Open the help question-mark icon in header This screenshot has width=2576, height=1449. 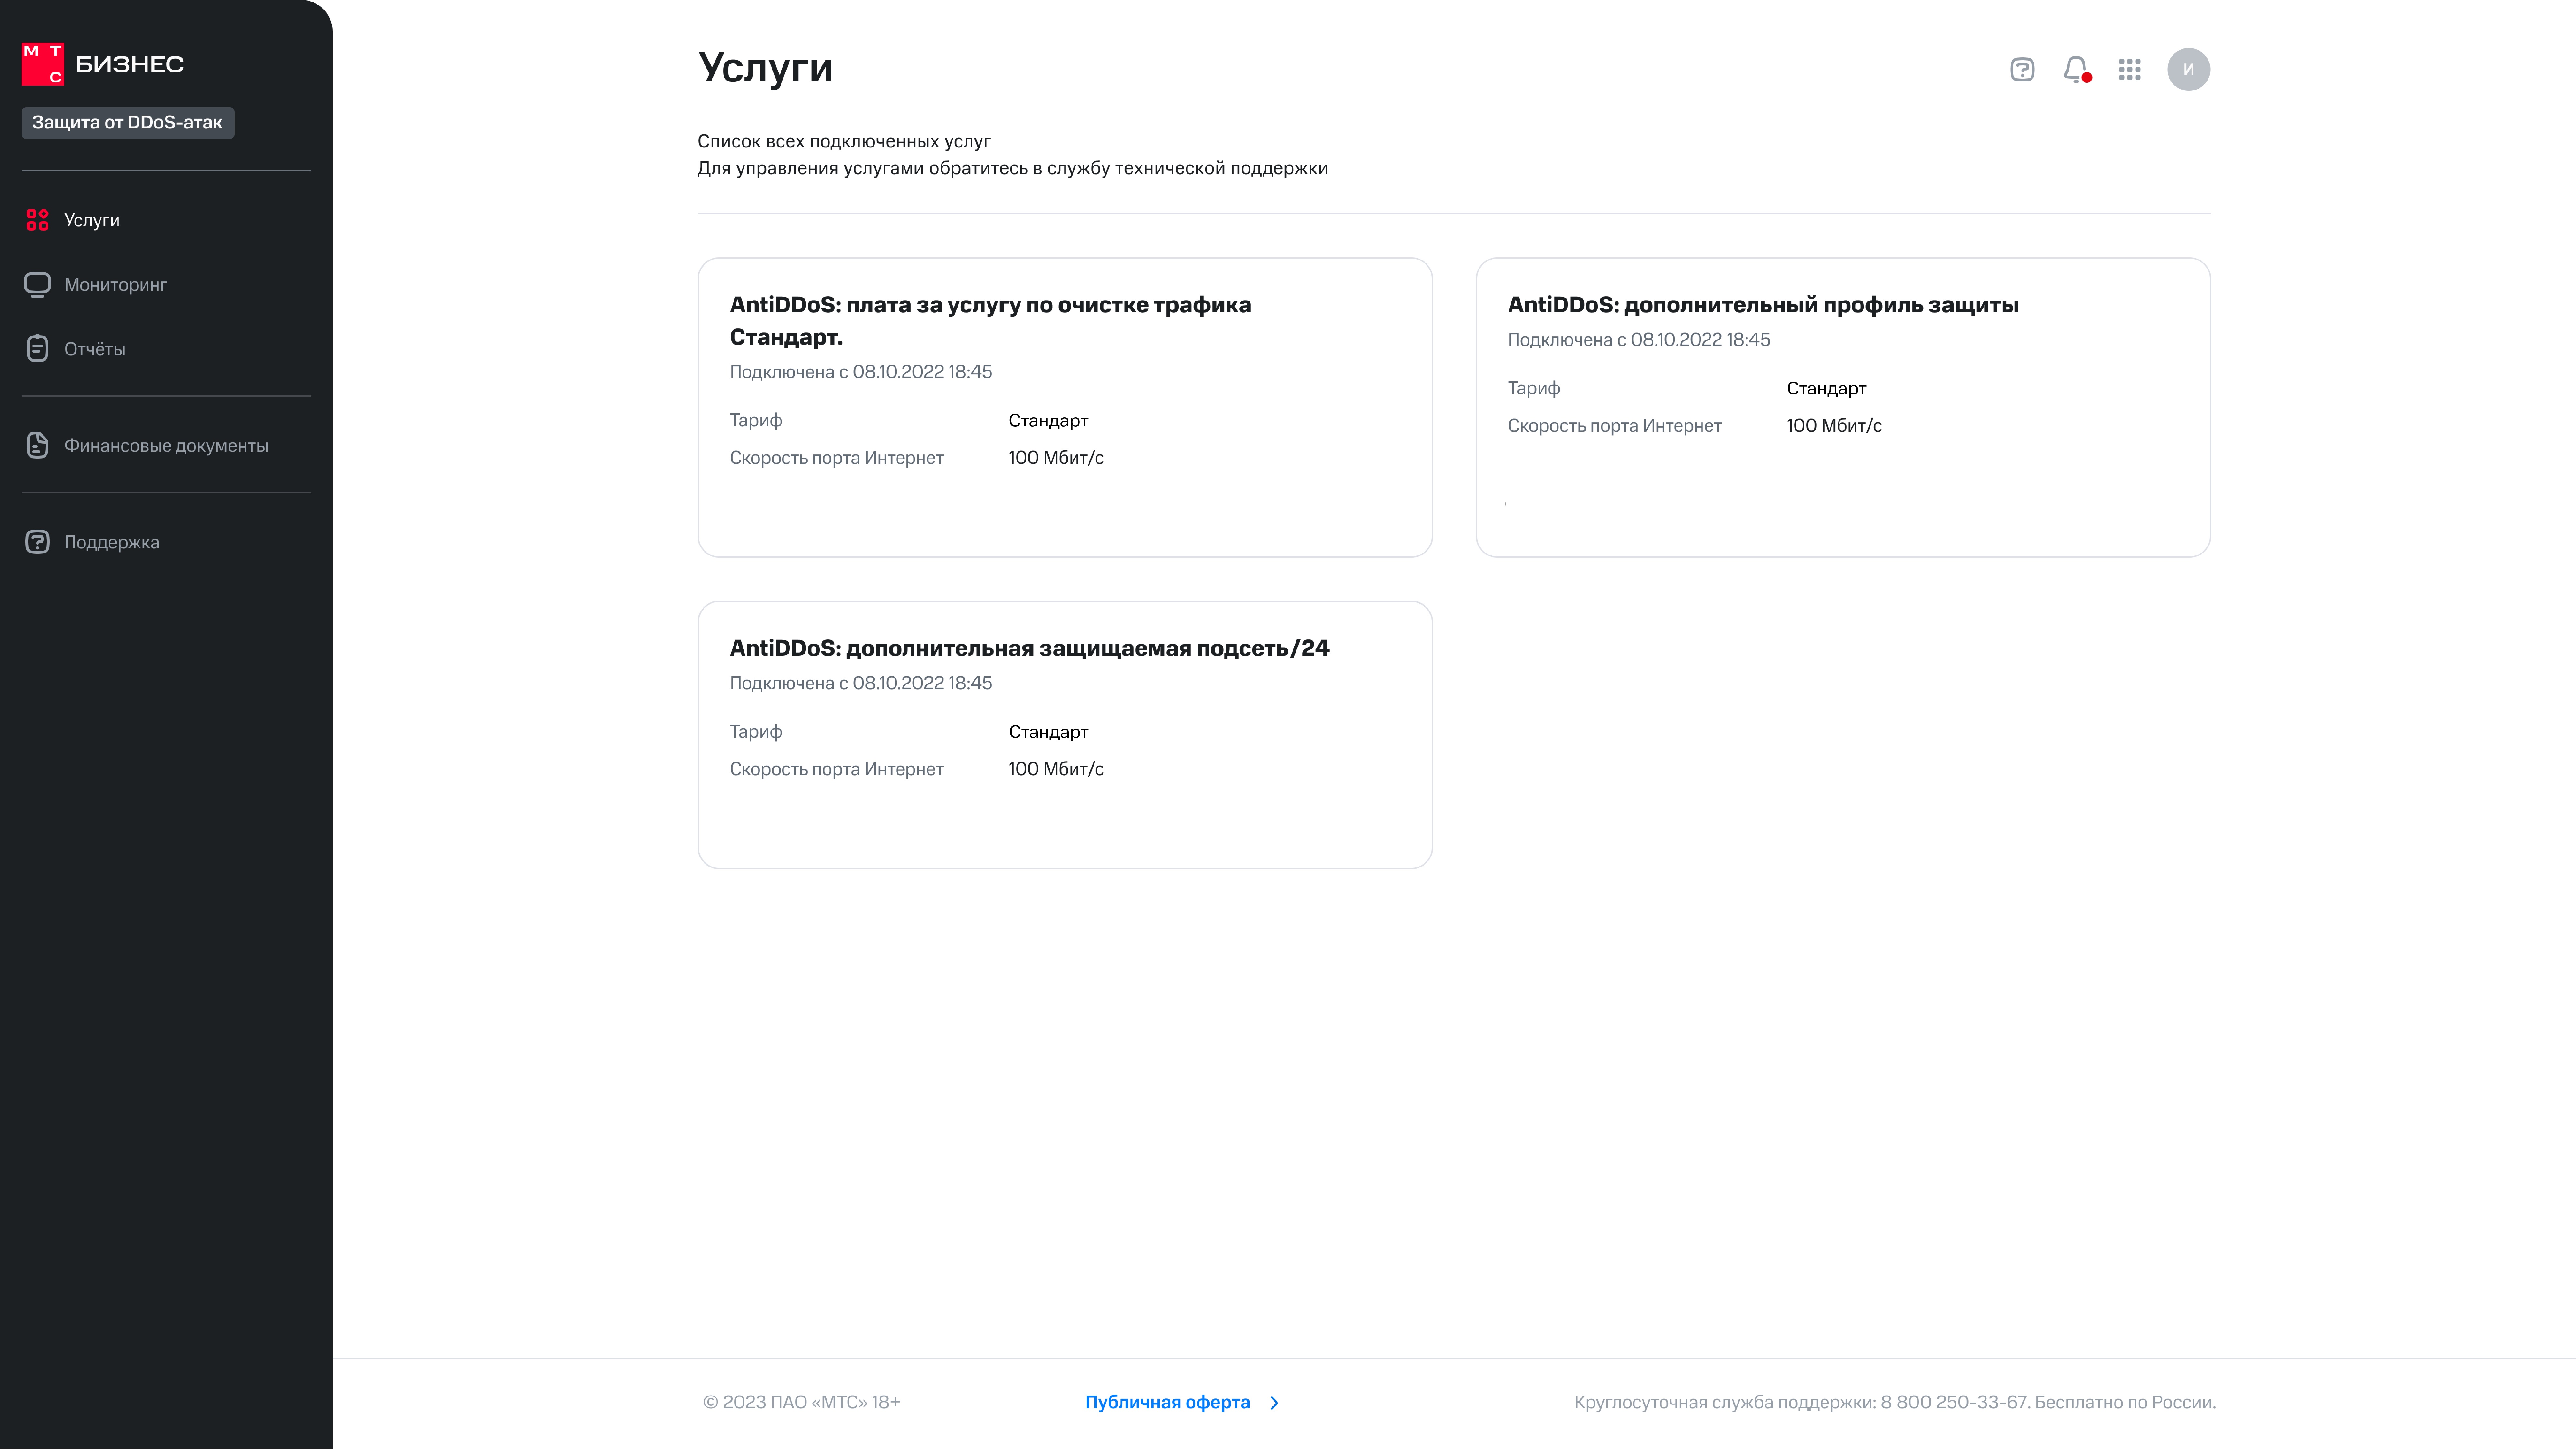click(2022, 69)
